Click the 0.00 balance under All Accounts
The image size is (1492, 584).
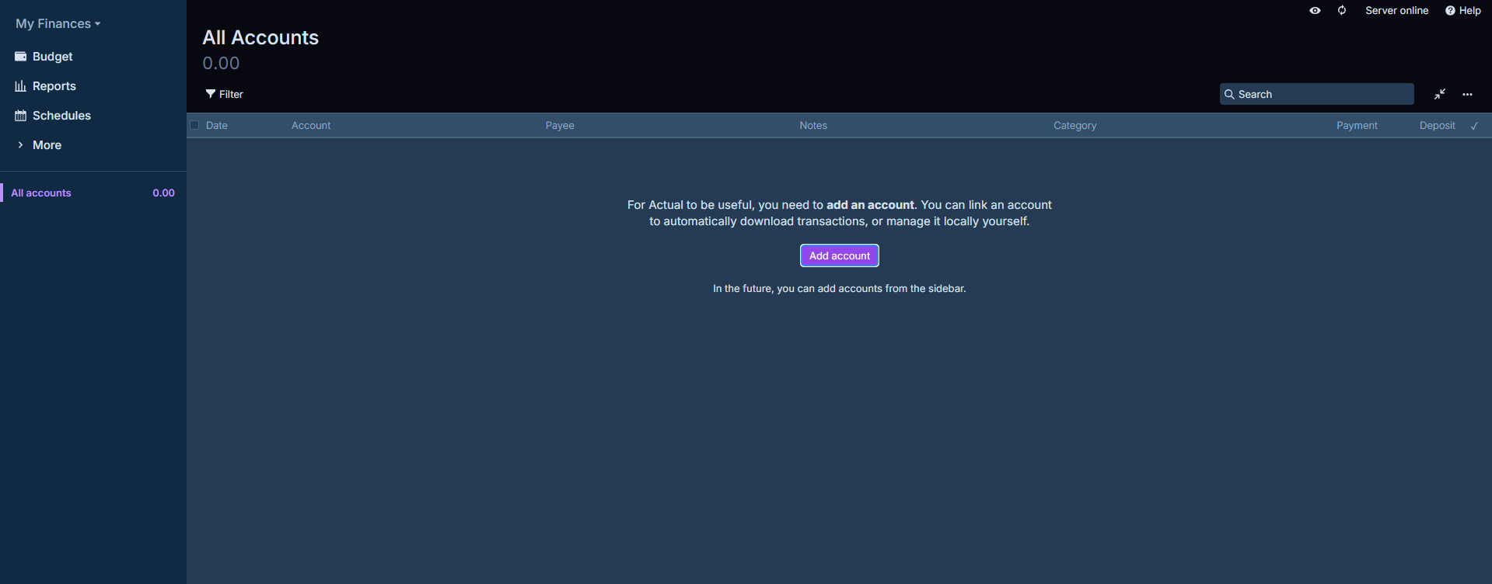click(221, 63)
